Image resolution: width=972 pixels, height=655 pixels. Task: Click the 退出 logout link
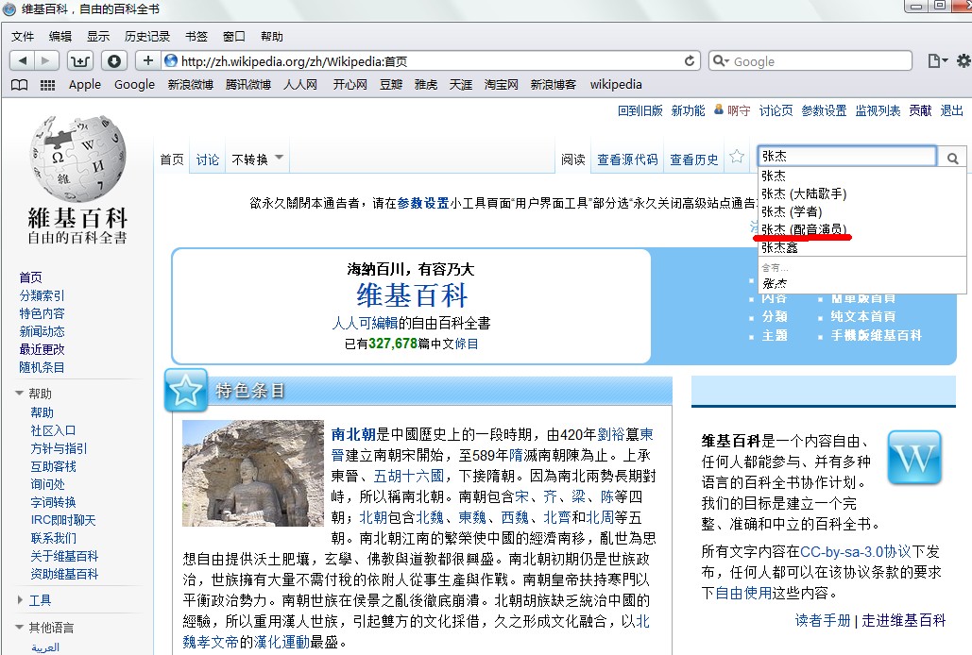click(951, 110)
